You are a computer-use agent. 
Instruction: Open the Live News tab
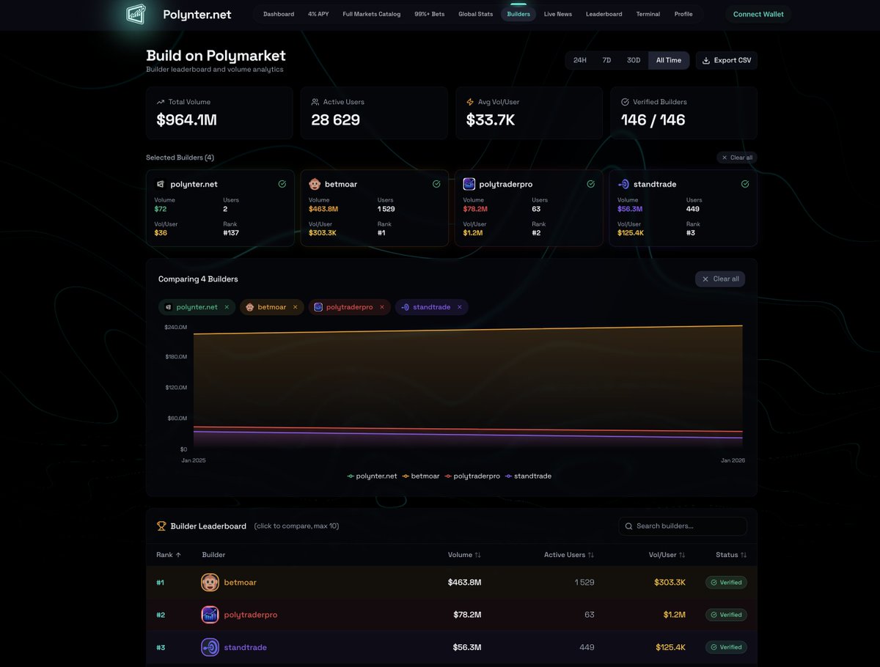[x=558, y=14]
